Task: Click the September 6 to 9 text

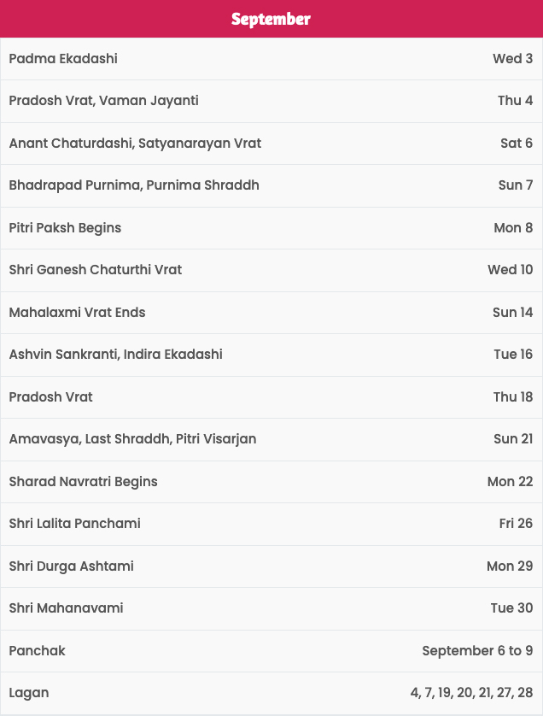Action: tap(477, 651)
